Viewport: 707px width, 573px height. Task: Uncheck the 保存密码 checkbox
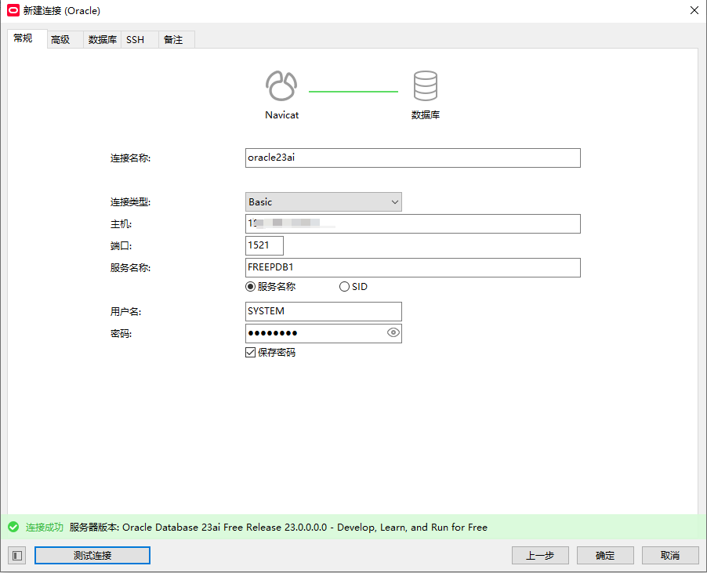pyautogui.click(x=250, y=353)
